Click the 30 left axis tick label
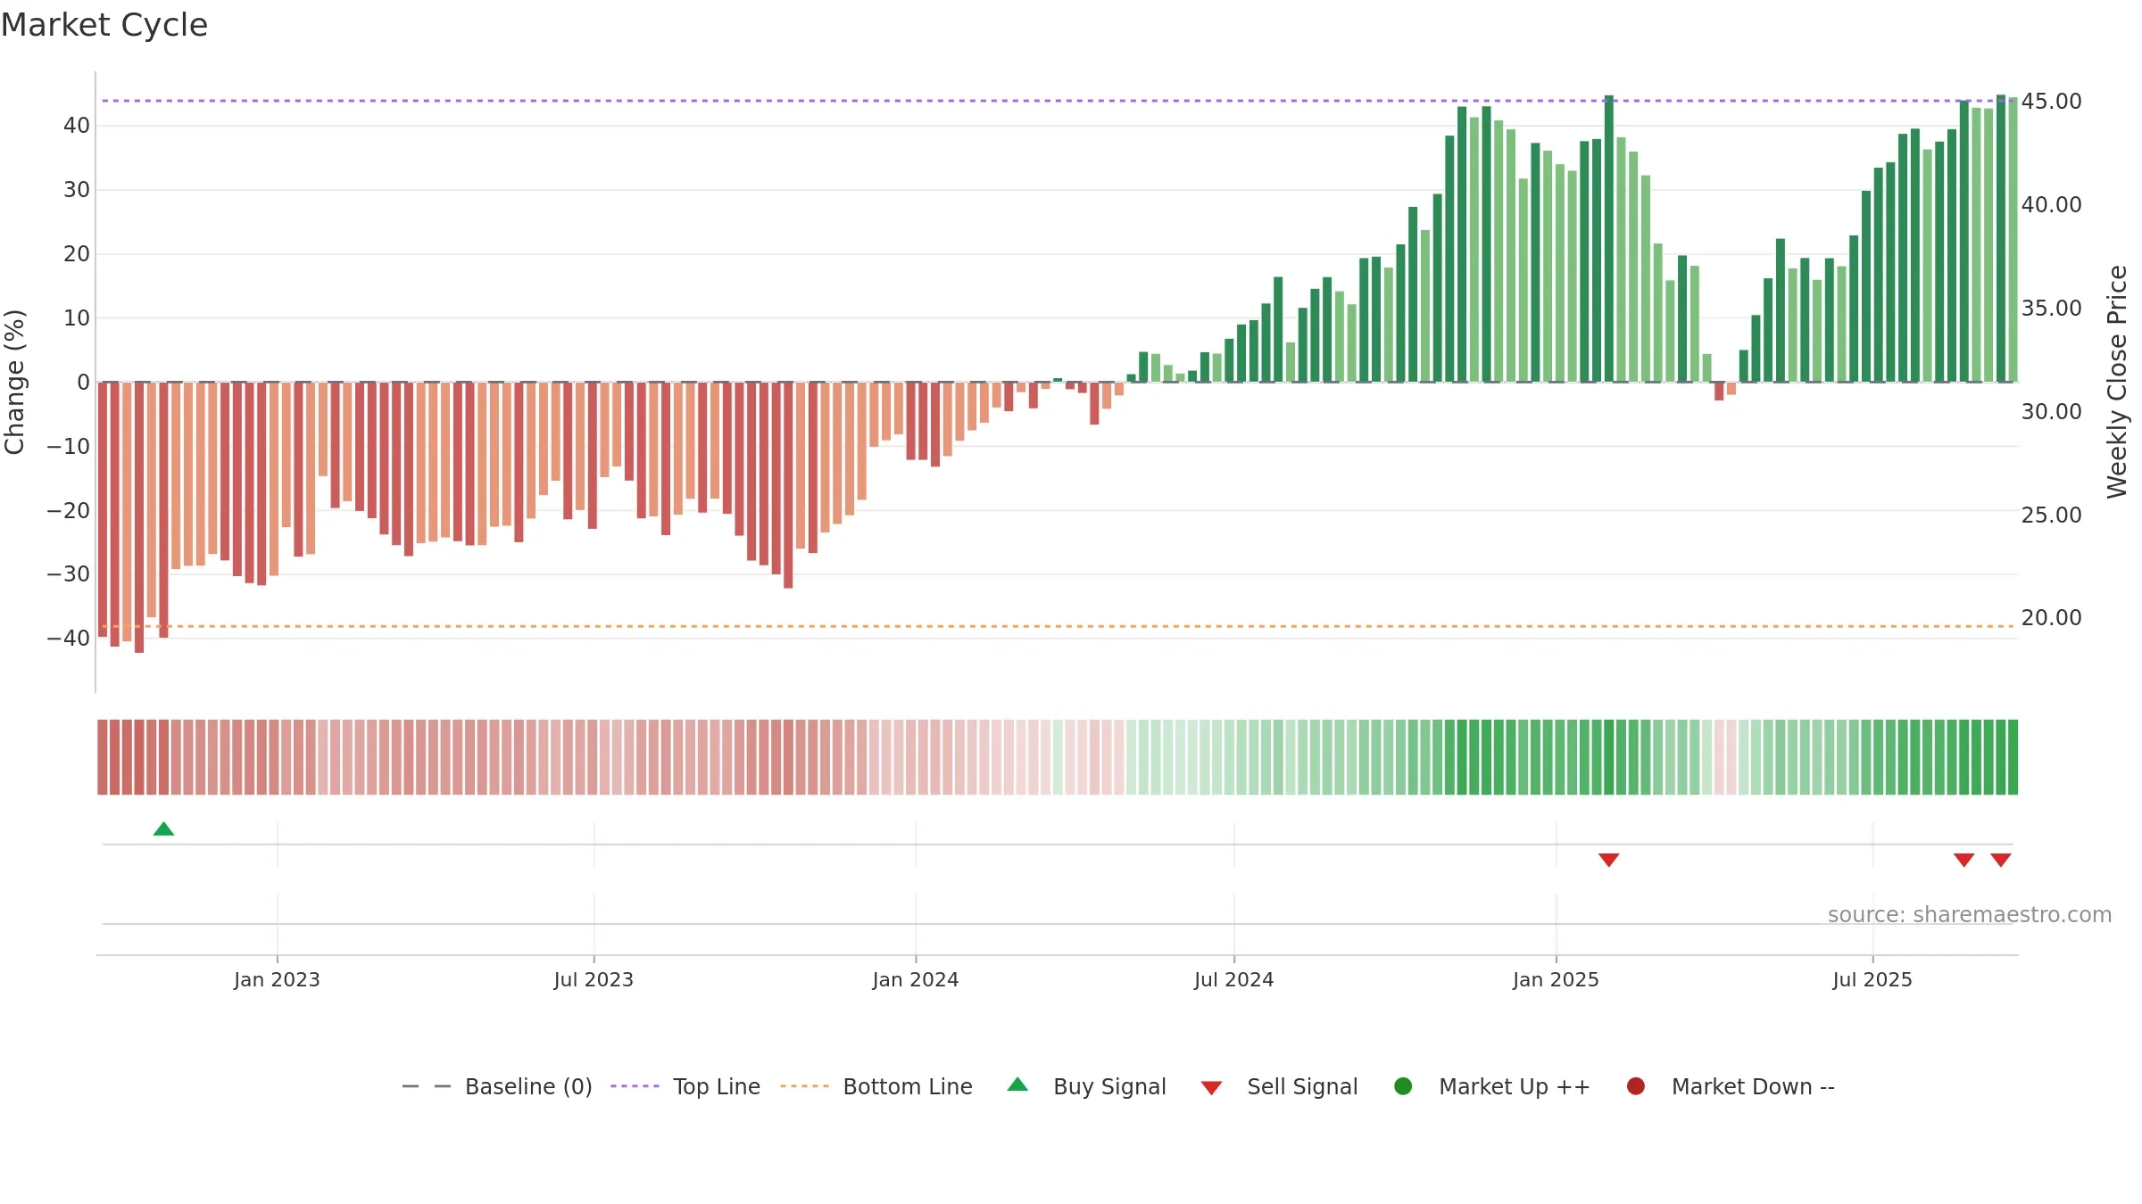 coord(76,190)
